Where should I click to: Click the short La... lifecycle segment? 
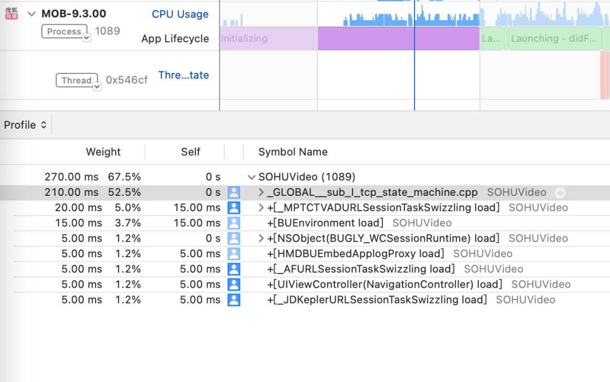click(492, 38)
